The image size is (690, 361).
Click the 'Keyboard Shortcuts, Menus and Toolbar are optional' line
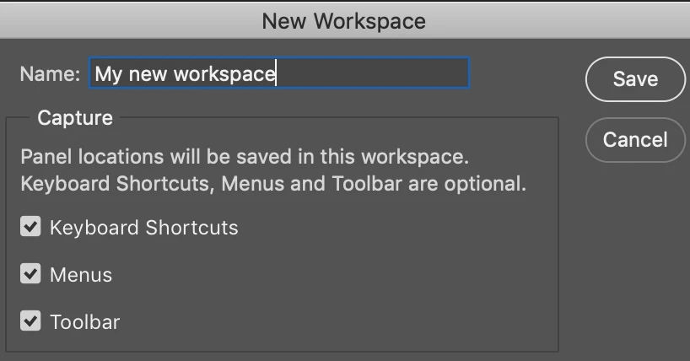(x=273, y=184)
